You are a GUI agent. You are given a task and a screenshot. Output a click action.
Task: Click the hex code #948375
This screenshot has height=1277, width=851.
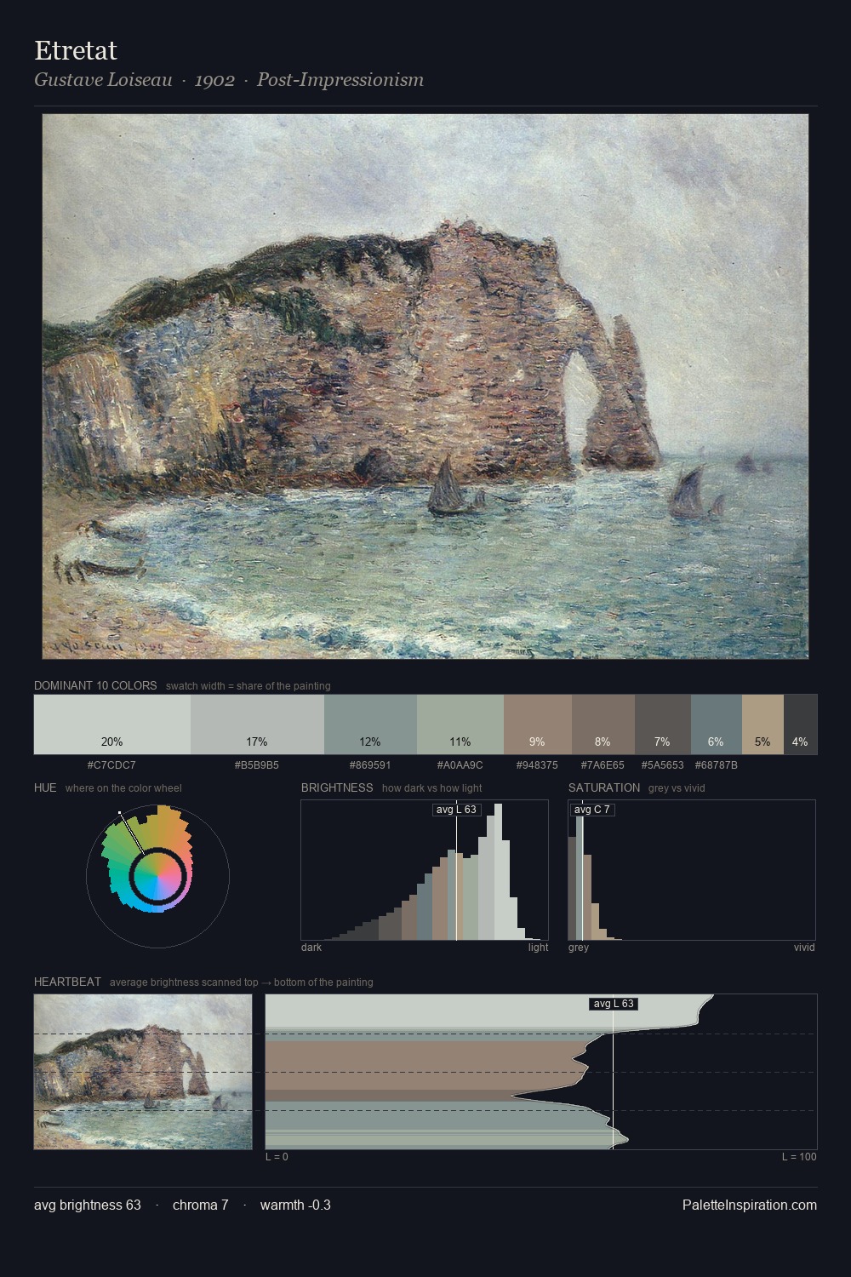point(537,765)
